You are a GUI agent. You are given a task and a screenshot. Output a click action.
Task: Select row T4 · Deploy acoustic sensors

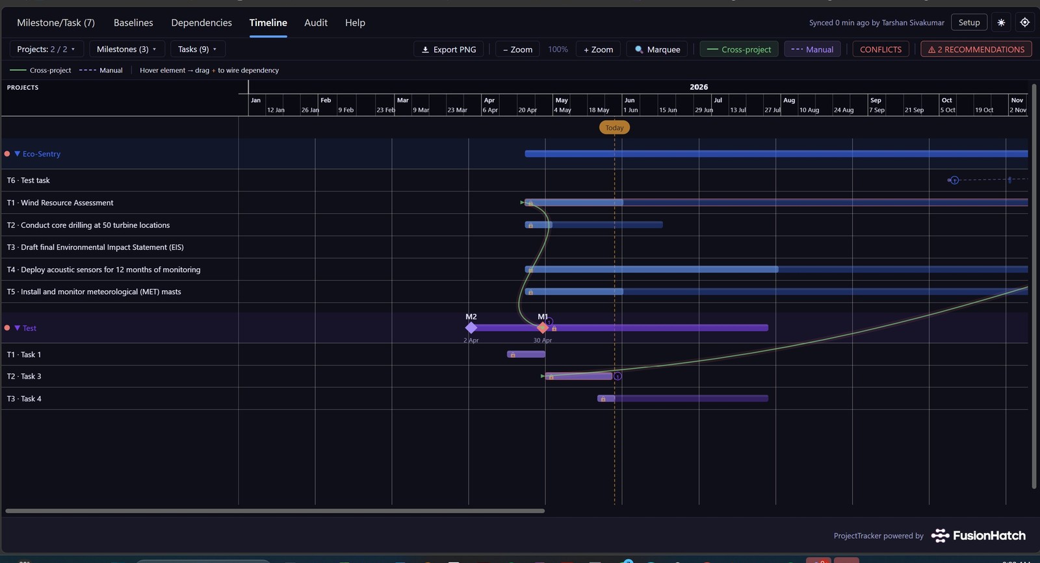click(x=120, y=269)
